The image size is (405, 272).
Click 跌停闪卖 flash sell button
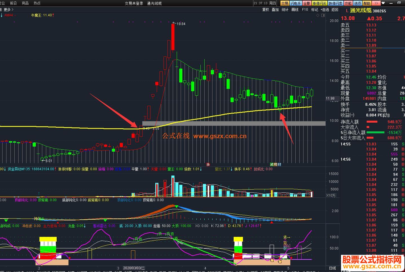tap(335, 3)
